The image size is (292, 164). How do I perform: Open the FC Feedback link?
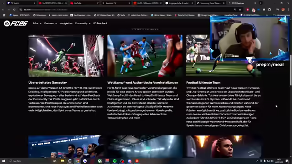tap(100, 23)
